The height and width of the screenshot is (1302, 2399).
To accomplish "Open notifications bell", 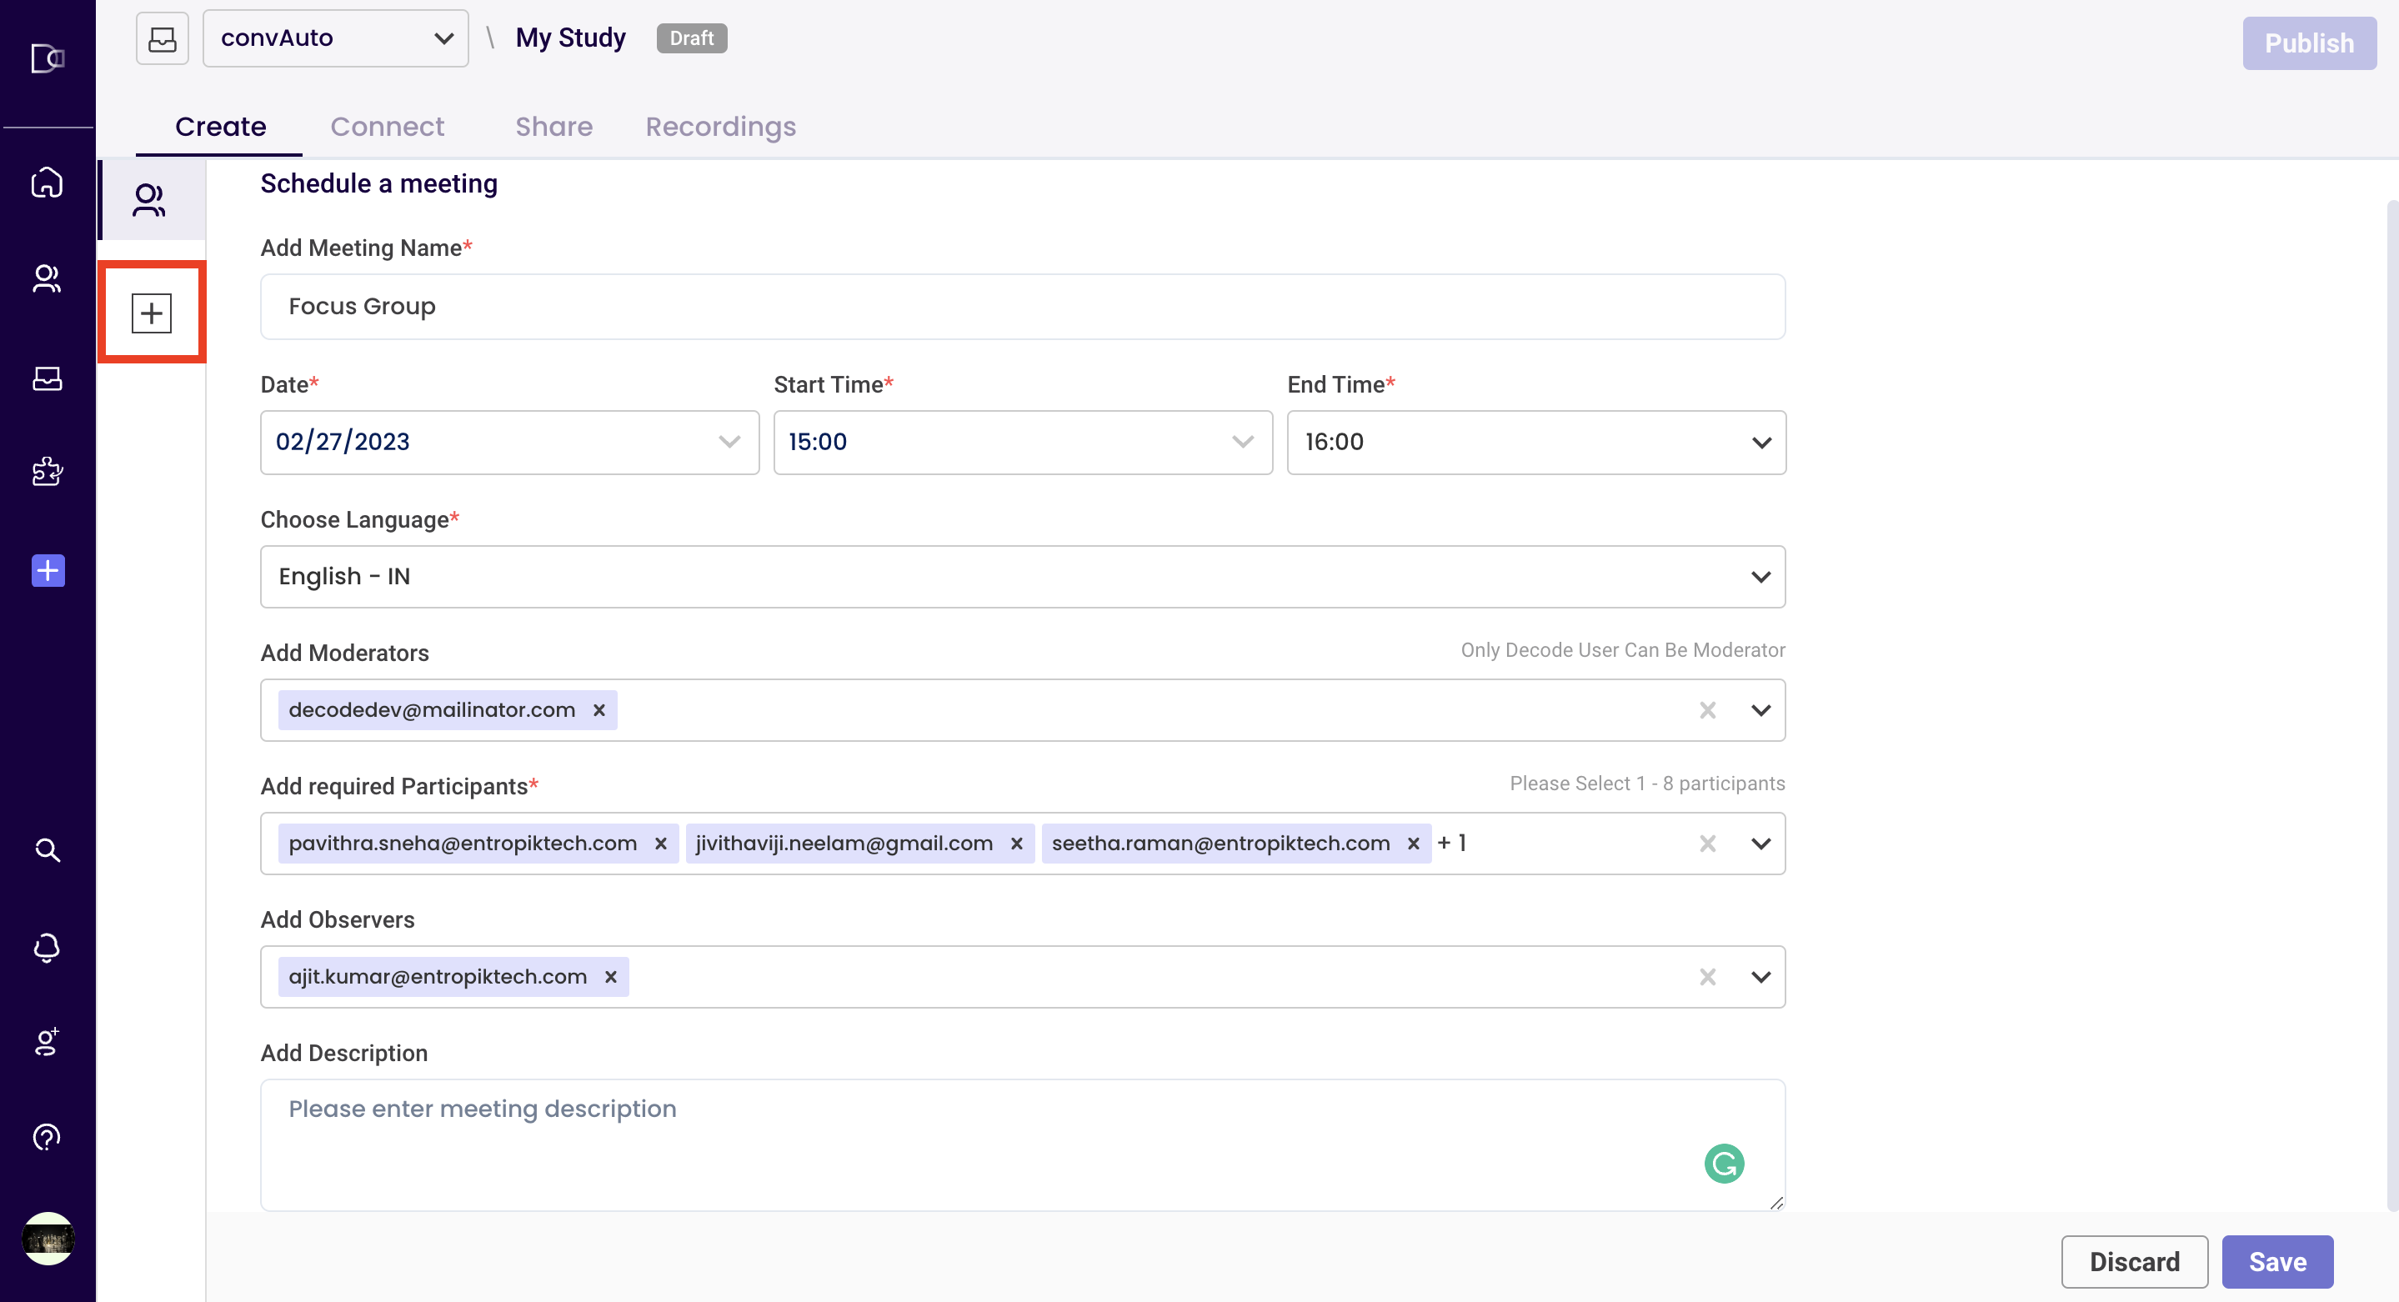I will pos(48,948).
